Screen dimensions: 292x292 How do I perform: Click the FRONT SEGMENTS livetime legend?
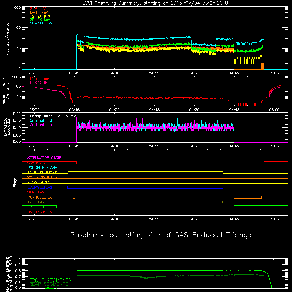(x=50, y=280)
